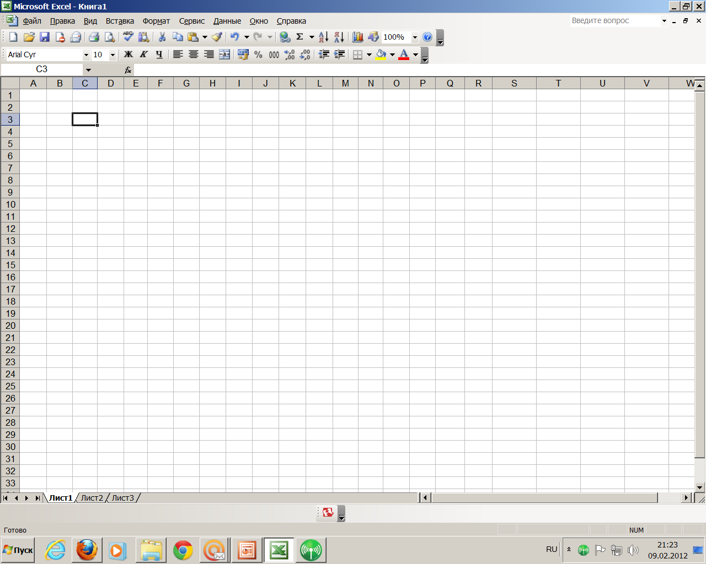This screenshot has width=706, height=564.
Task: Toggle align right
Action: (x=208, y=55)
